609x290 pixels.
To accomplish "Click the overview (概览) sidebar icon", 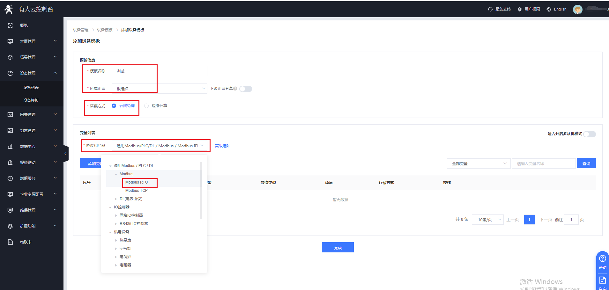I will tap(10, 25).
